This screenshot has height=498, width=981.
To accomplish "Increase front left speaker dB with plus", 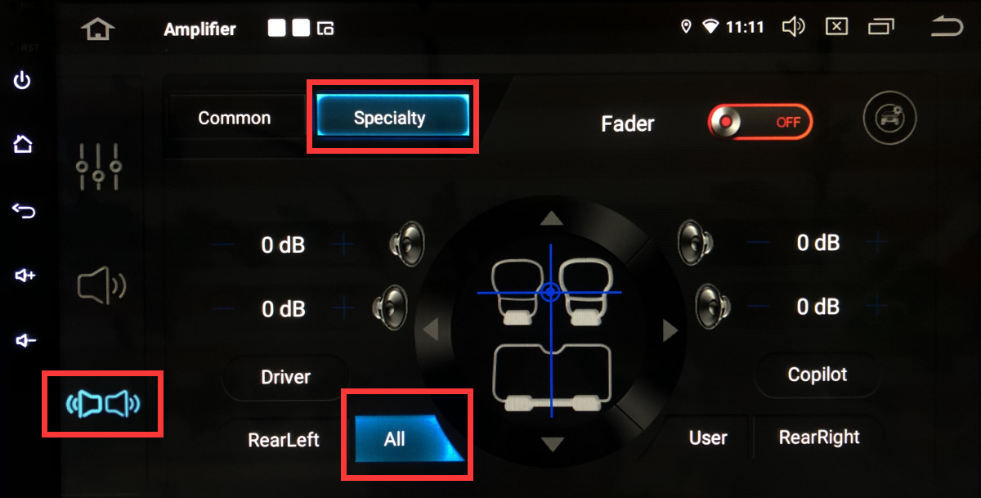I will [x=343, y=244].
